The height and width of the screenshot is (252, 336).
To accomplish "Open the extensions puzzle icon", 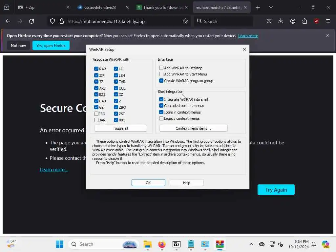I will tap(304, 21).
